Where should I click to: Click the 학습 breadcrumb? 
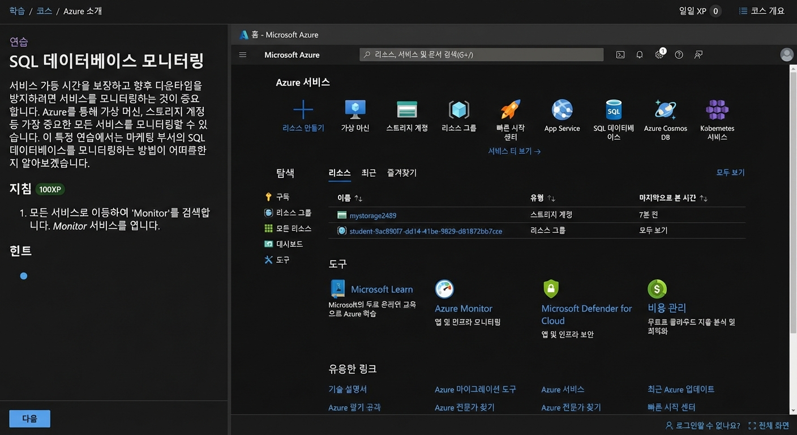[17, 11]
